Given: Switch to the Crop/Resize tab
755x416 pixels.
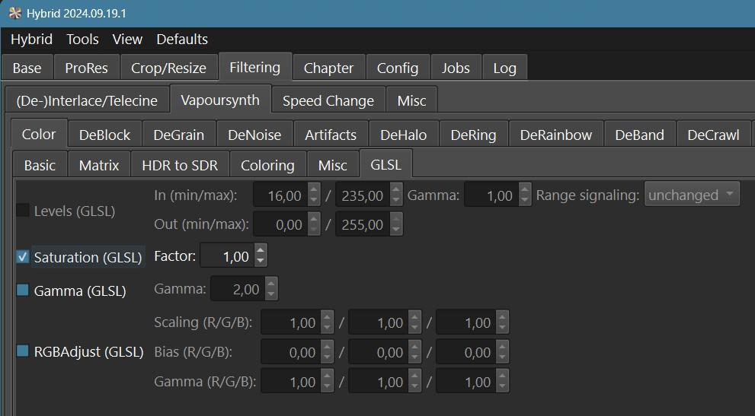Looking at the screenshot, I should coord(168,68).
